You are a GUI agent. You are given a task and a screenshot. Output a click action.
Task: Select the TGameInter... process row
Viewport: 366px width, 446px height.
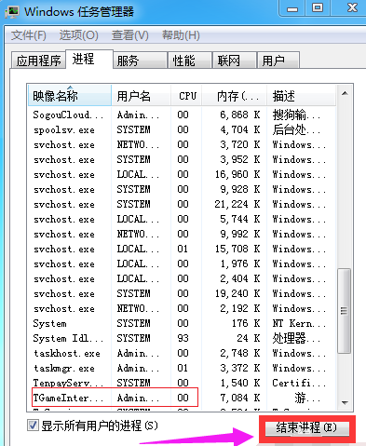tap(182, 398)
